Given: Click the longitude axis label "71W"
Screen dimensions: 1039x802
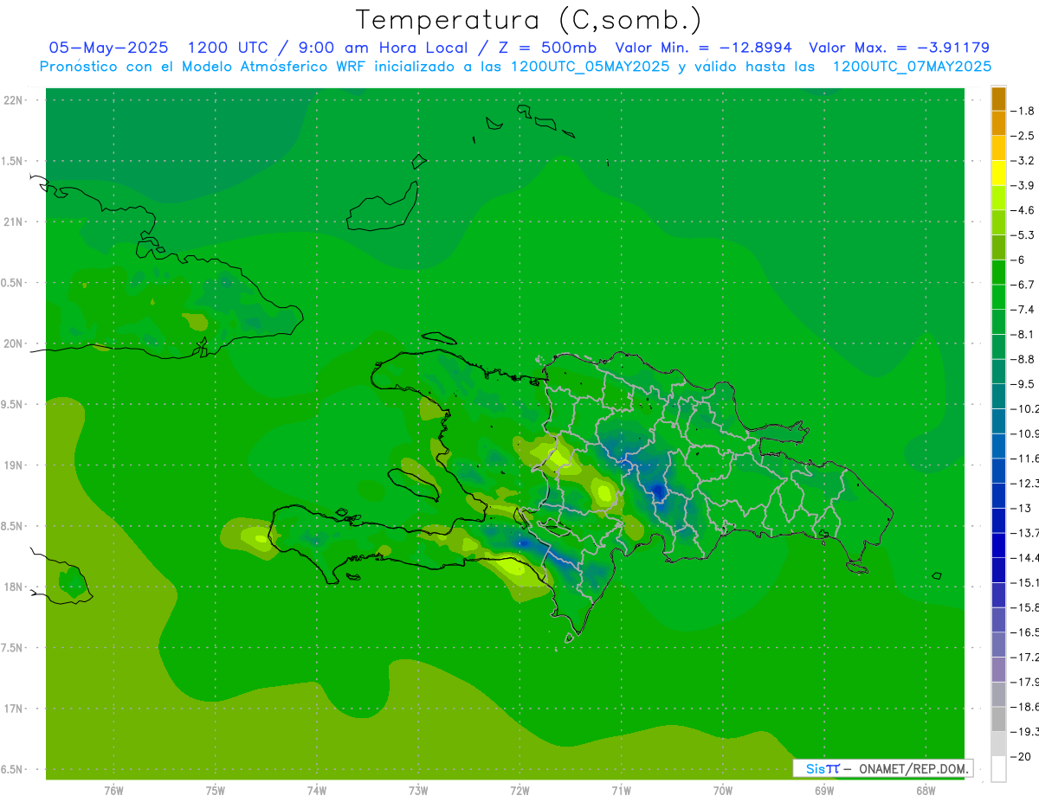Looking at the screenshot, I should tap(621, 790).
